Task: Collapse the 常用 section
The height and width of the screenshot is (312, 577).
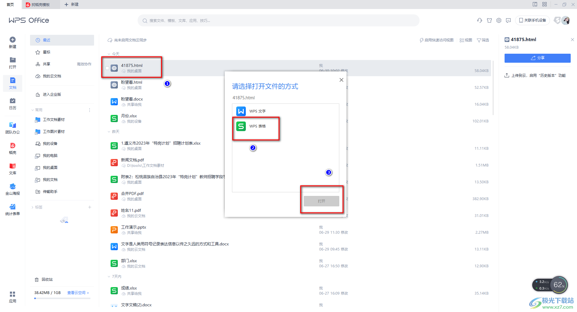Action: [x=33, y=110]
